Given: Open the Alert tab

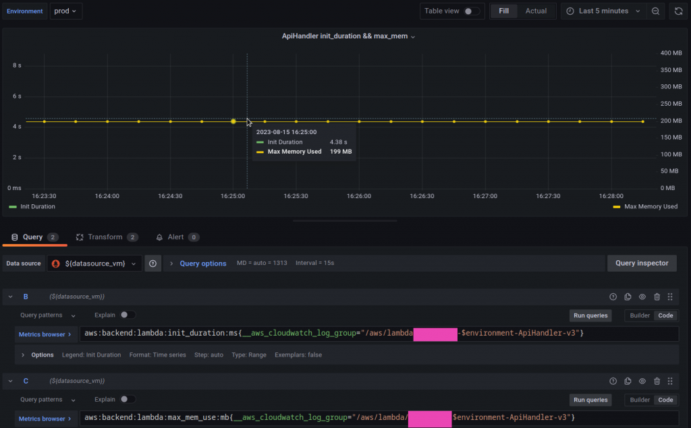Looking at the screenshot, I should click(x=177, y=237).
